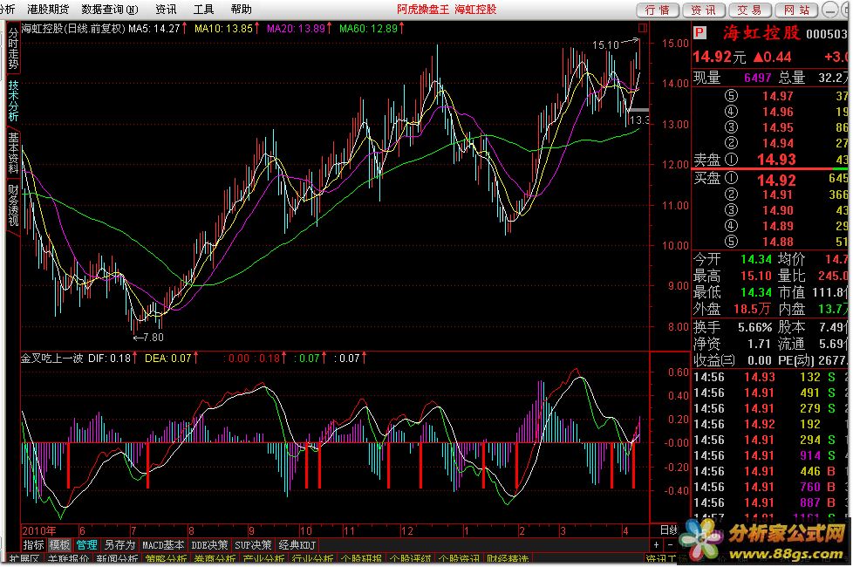
Task: Select the 模板 tab below chart
Action: click(x=59, y=544)
